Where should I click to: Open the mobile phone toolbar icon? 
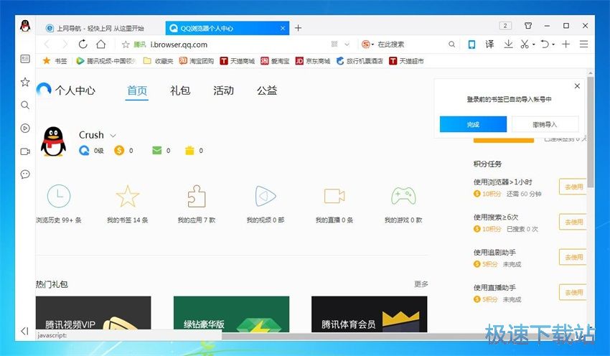(471, 44)
